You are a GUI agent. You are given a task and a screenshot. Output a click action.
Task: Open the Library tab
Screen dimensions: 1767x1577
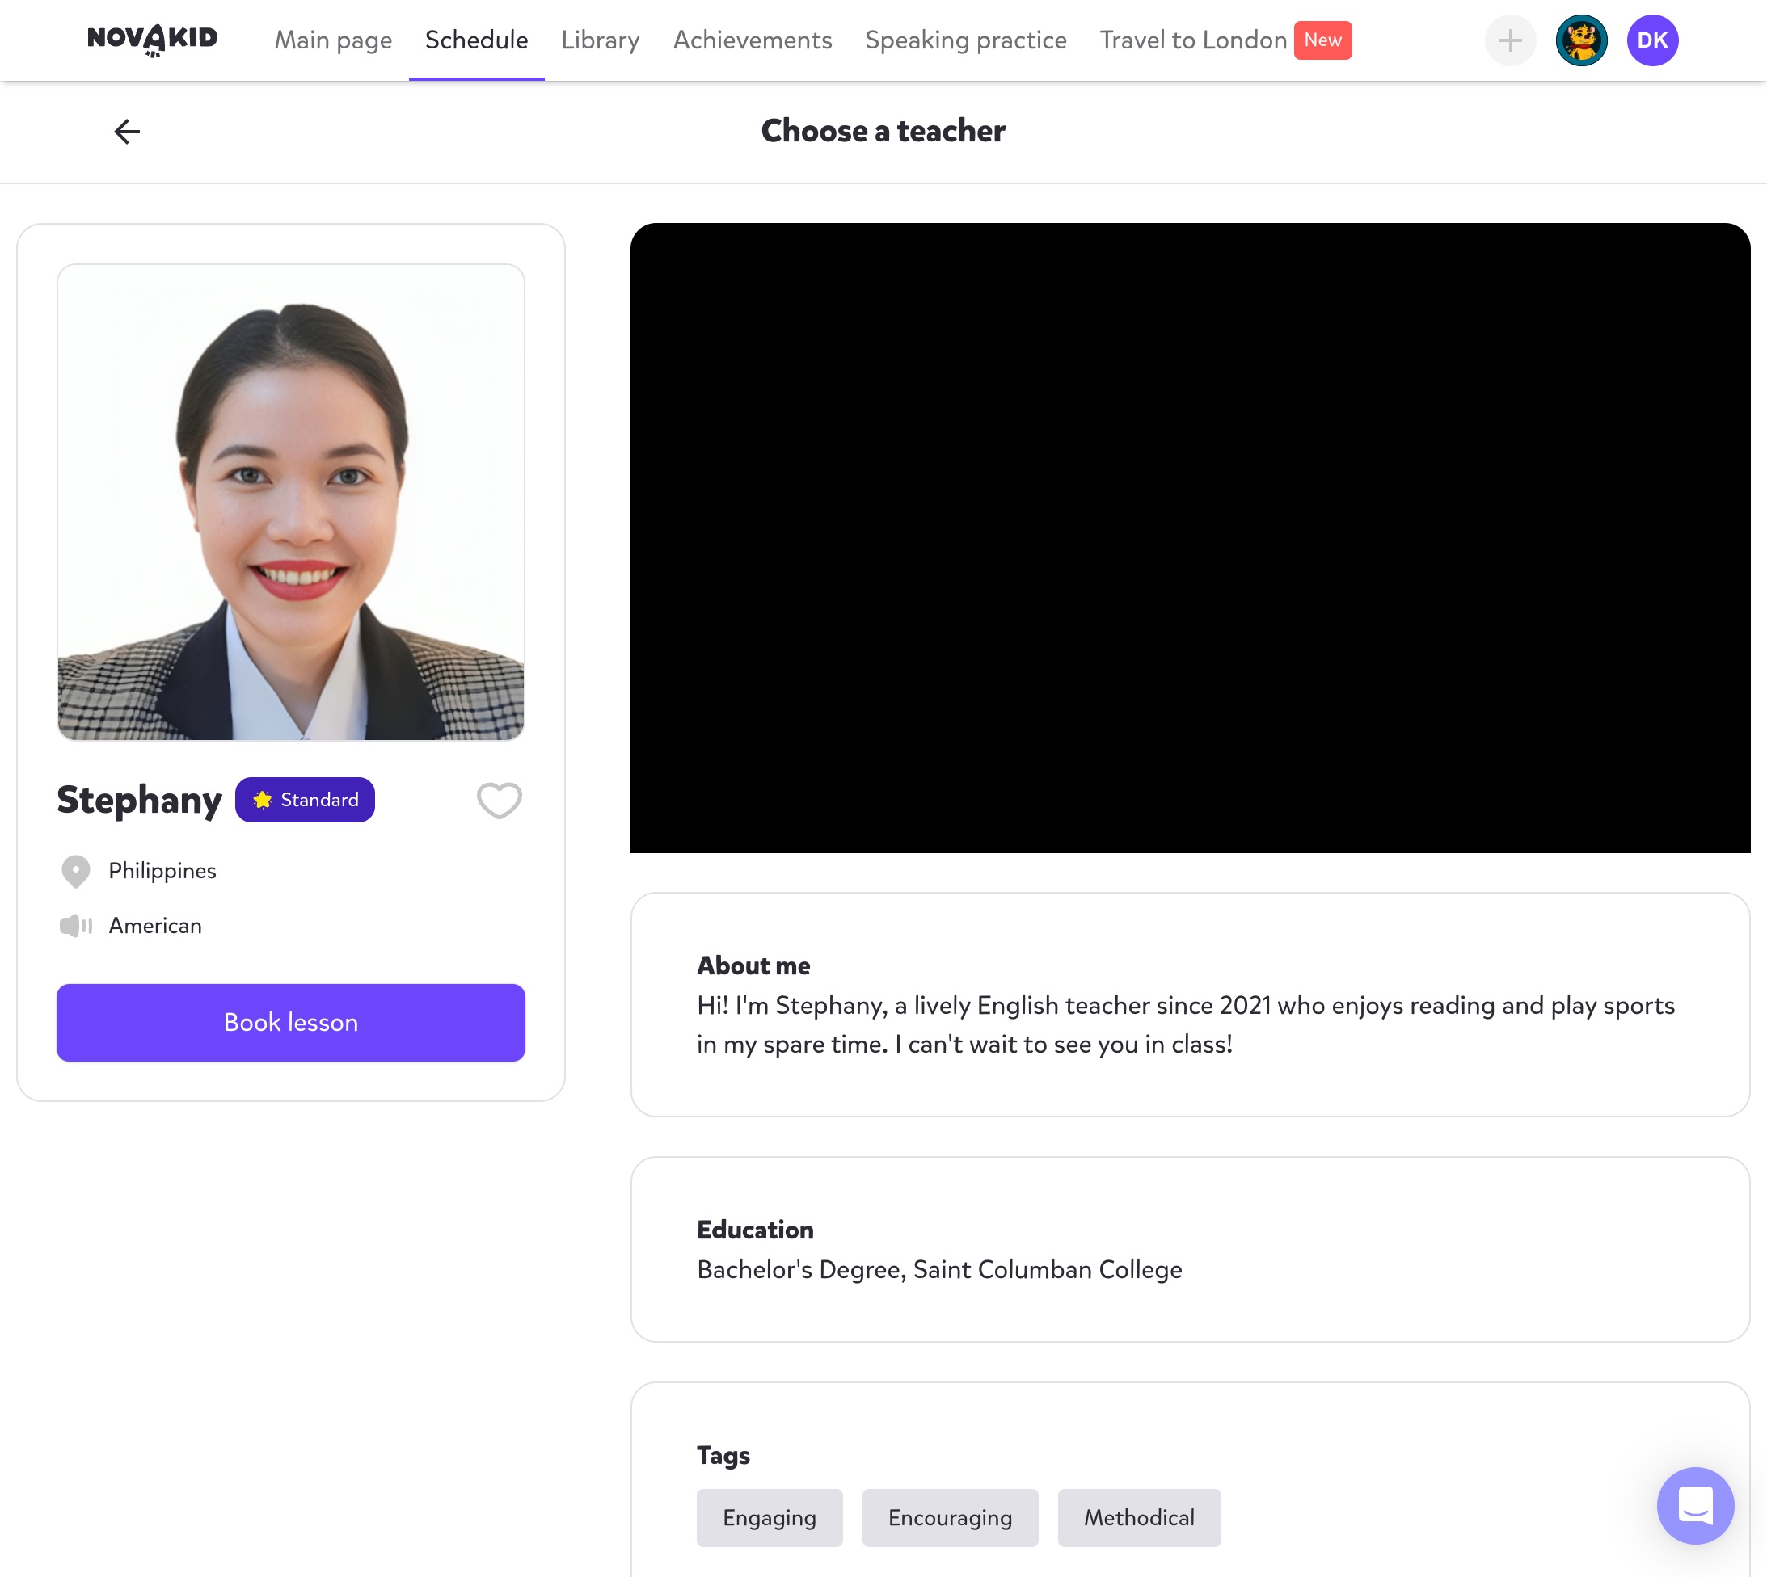tap(600, 40)
